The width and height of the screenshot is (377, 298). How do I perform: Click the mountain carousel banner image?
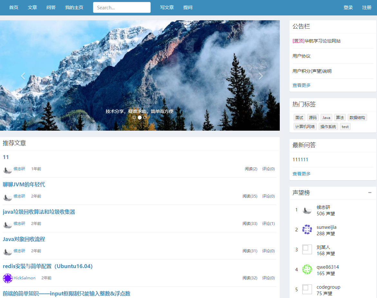(140, 75)
